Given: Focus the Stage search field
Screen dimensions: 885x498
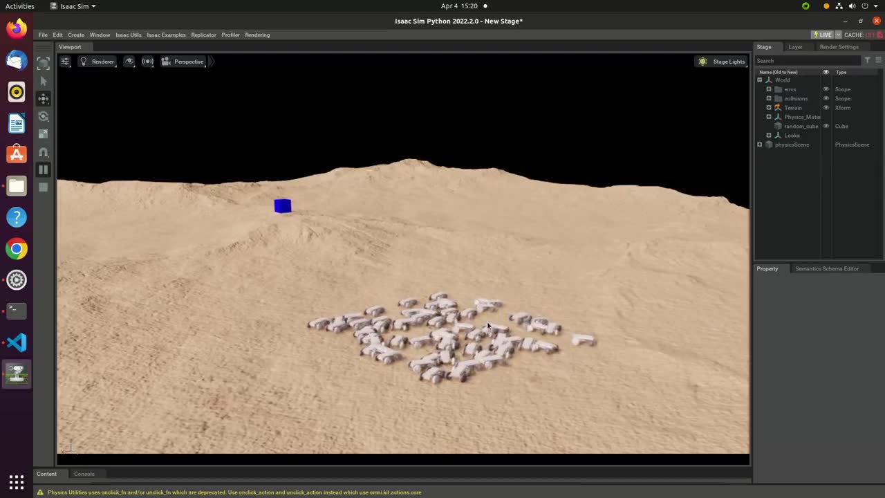Looking at the screenshot, I should point(808,61).
